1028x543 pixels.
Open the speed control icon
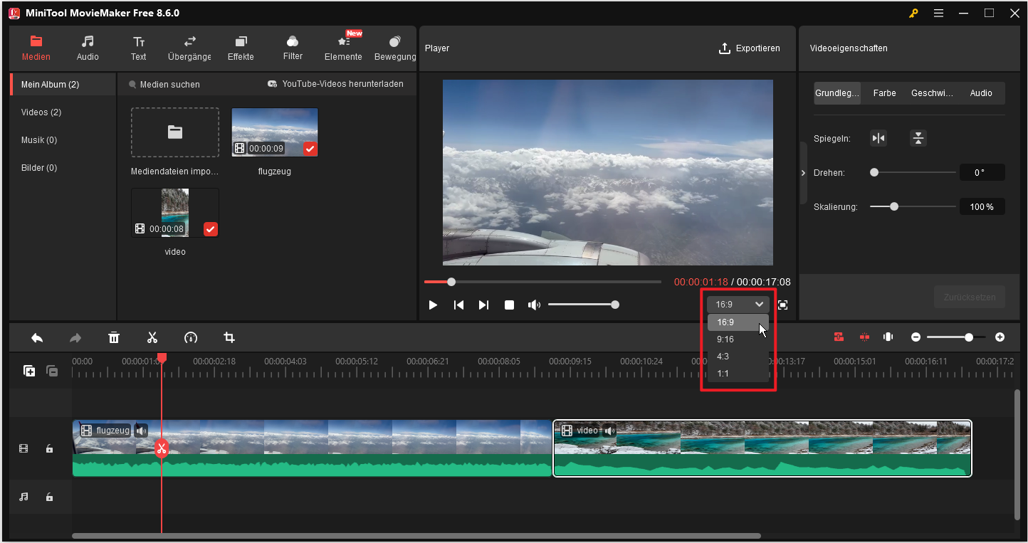coord(190,337)
